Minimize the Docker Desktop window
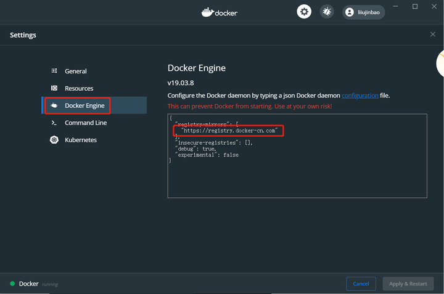Image resolution: width=444 pixels, height=294 pixels. [x=395, y=6]
